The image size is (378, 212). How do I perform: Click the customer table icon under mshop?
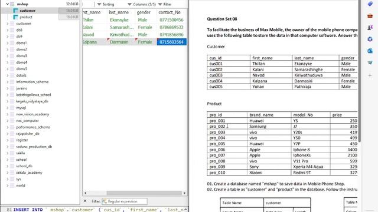(16, 11)
